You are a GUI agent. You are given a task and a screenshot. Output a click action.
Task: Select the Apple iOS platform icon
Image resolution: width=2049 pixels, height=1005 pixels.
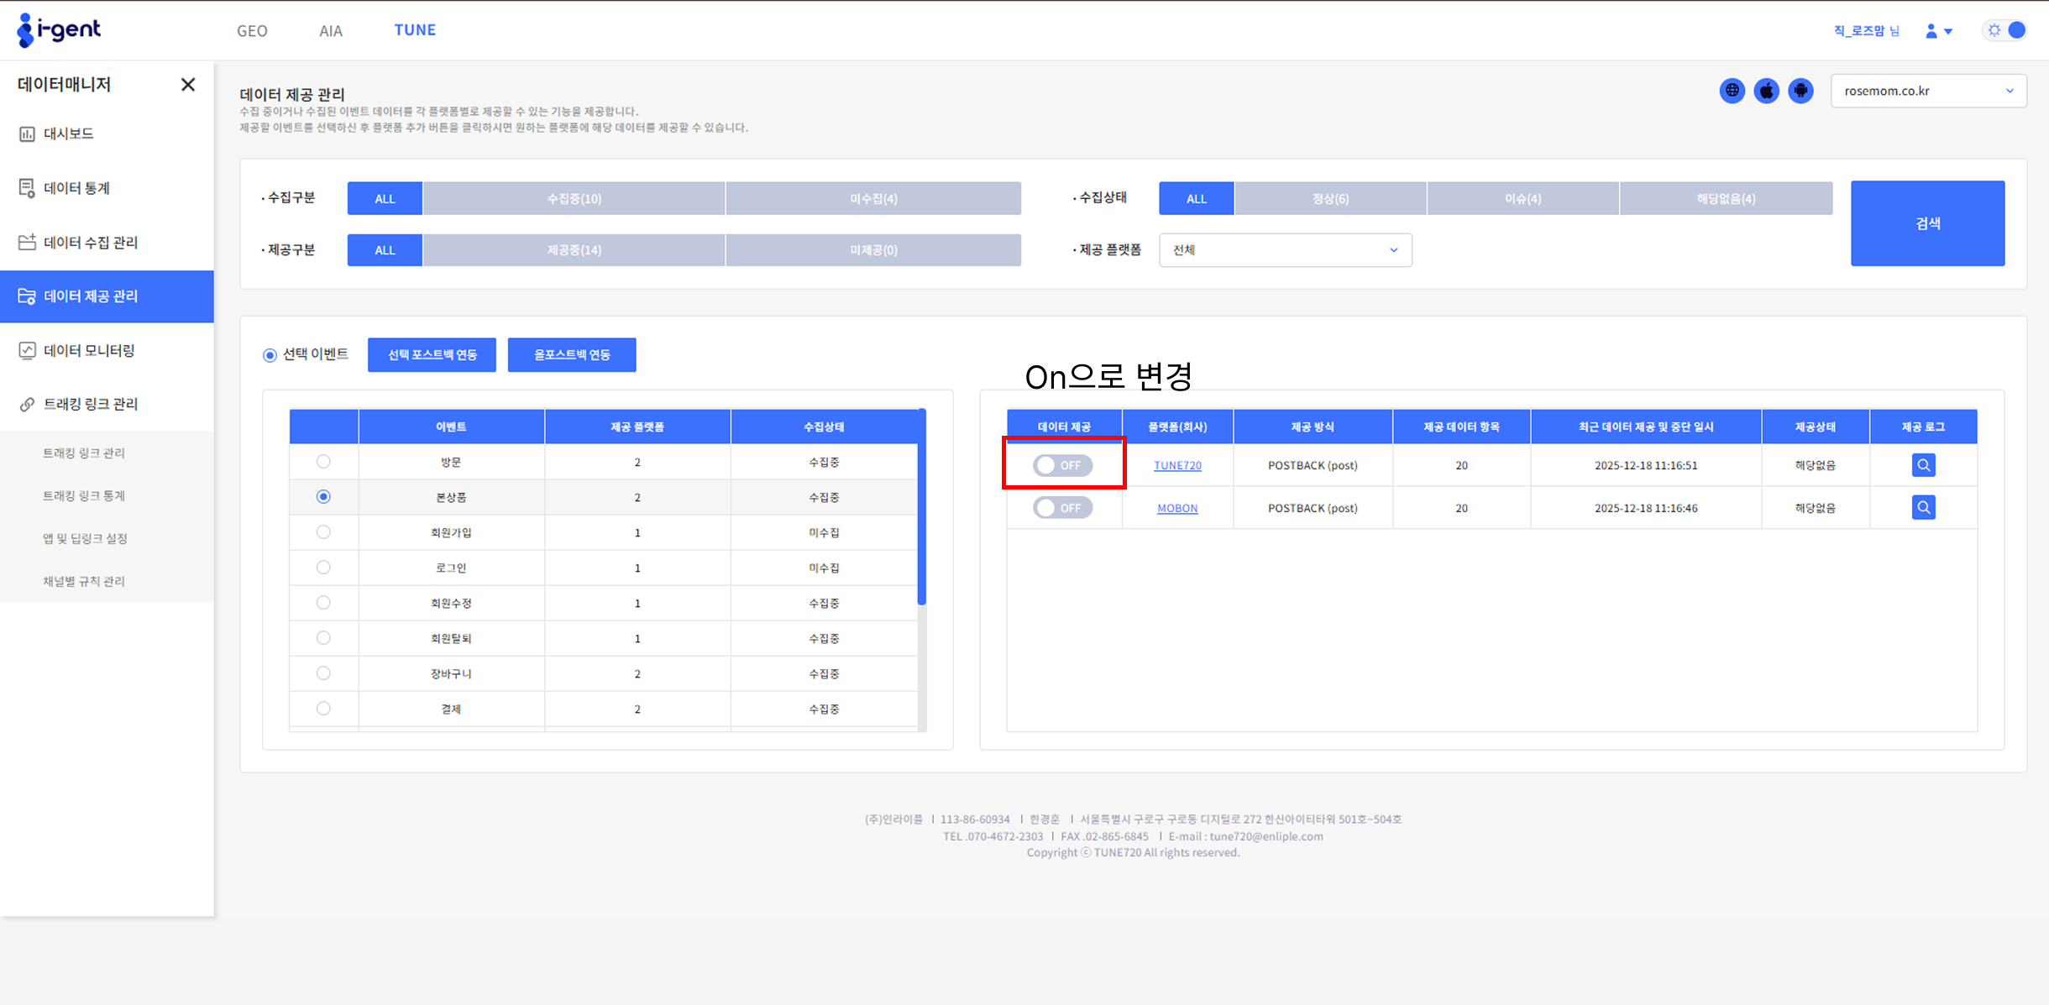(1766, 91)
